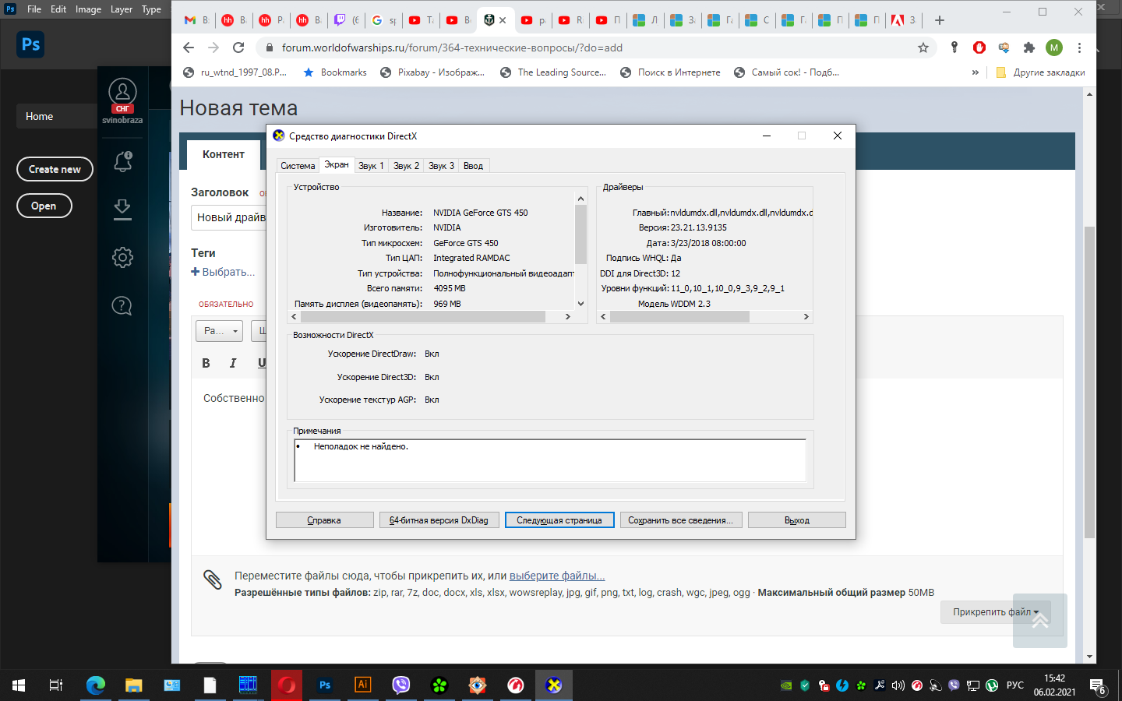Apply bold formatting in the editor
1122x701 pixels.
pyautogui.click(x=206, y=363)
